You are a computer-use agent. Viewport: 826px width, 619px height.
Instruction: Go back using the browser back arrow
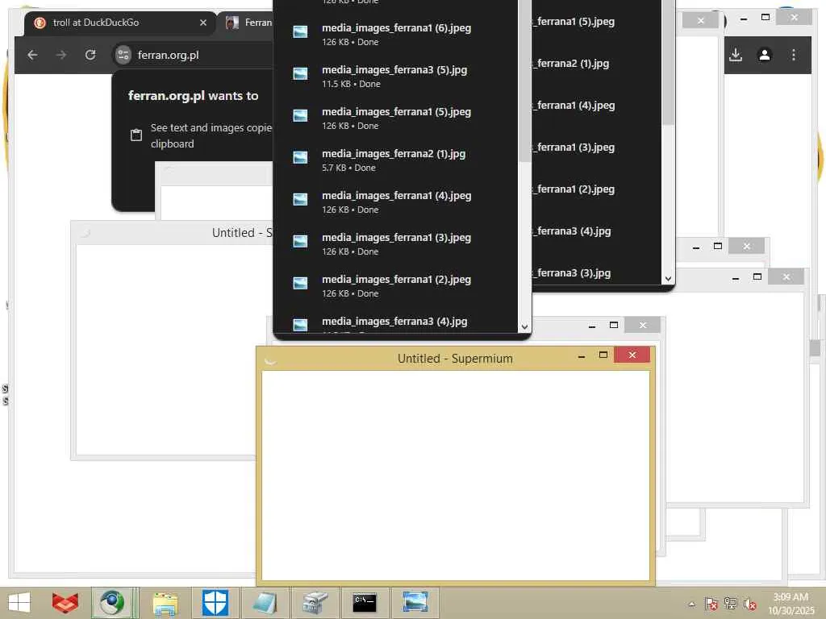[32, 55]
